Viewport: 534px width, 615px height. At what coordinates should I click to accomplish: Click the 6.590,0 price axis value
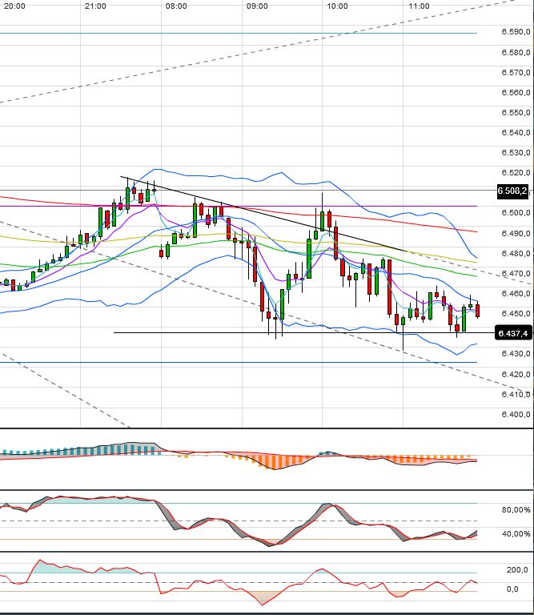tap(516, 32)
